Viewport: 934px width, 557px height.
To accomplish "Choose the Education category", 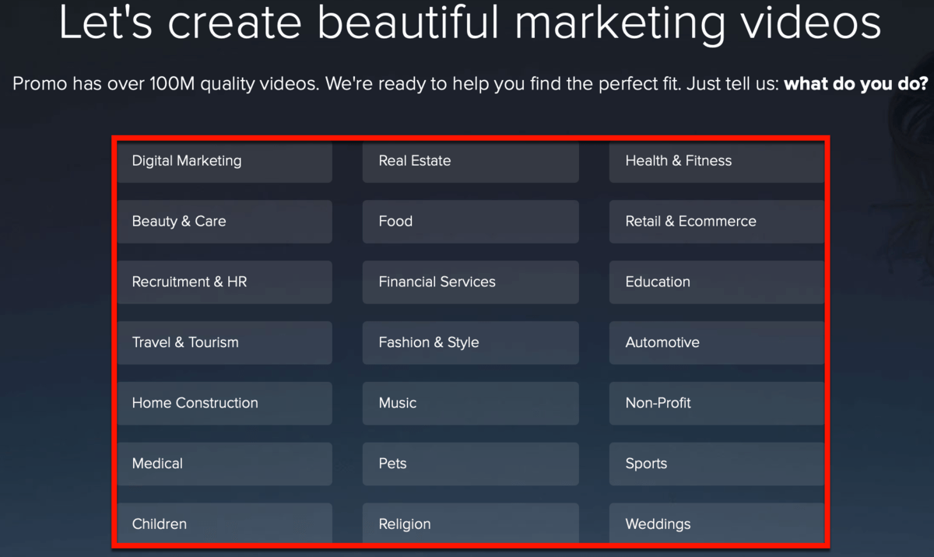I will (716, 282).
